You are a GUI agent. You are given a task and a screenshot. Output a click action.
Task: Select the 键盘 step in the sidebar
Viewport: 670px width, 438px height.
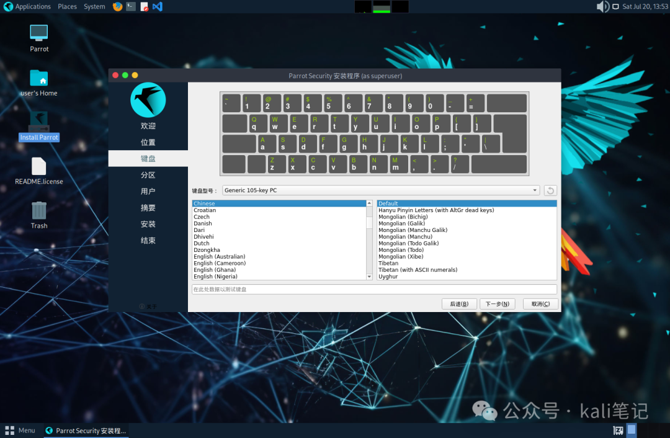pos(148,159)
